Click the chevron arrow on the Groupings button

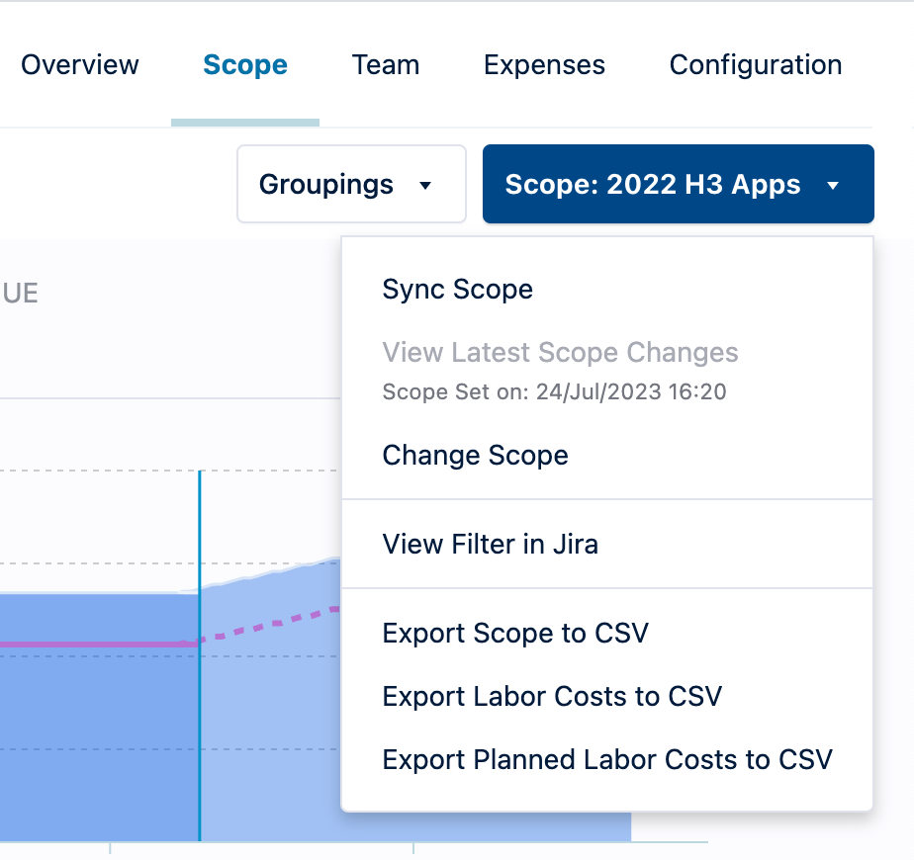pyautogui.click(x=425, y=184)
